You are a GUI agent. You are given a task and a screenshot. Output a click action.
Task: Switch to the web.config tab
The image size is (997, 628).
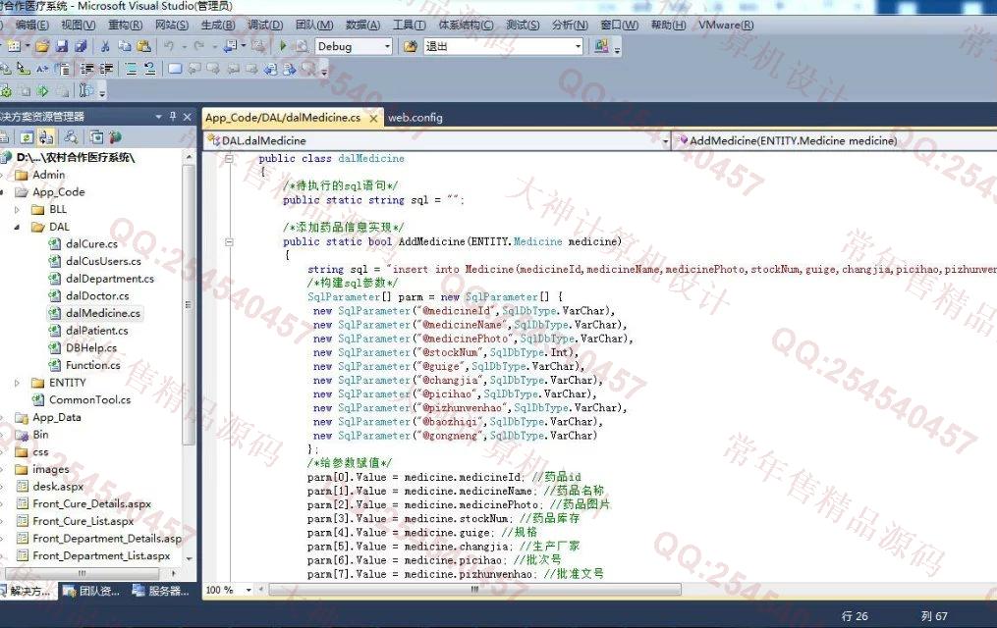[x=415, y=118]
